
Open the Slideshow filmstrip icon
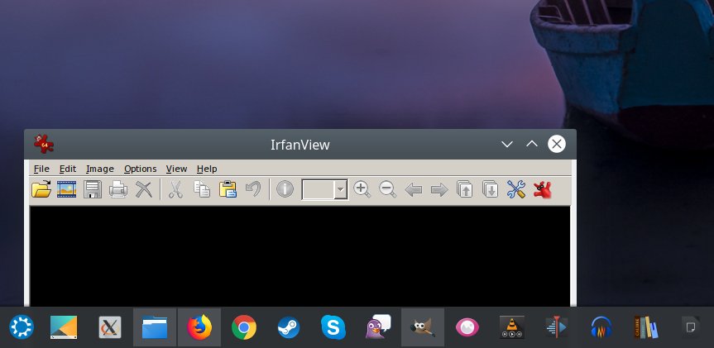tap(66, 189)
